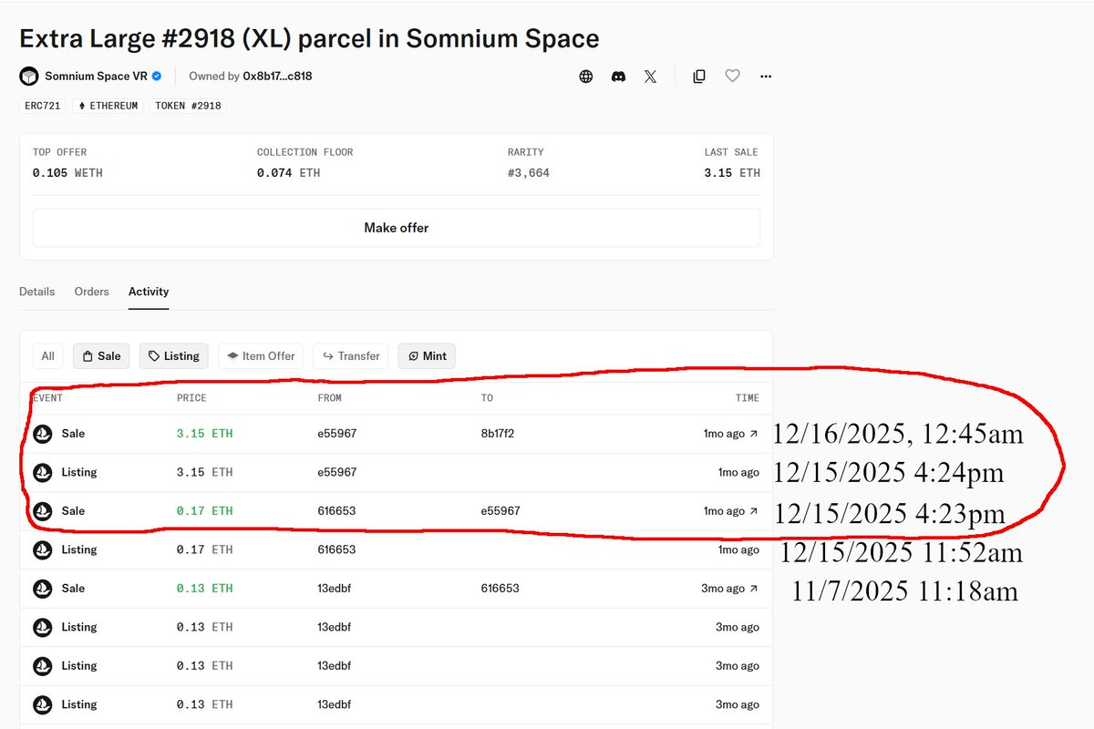Switch to the Details tab
This screenshot has width=1094, height=729.
[37, 292]
